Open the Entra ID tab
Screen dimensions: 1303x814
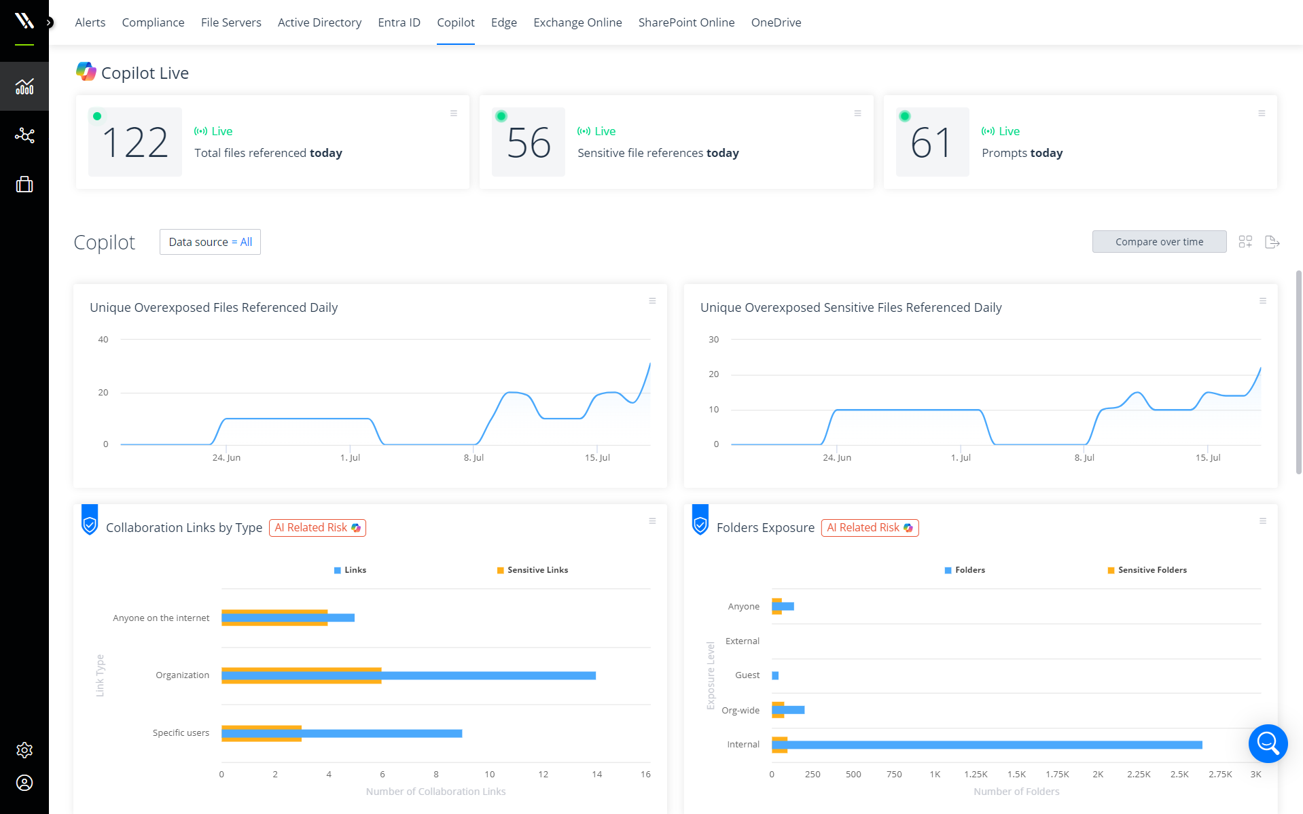pos(399,22)
